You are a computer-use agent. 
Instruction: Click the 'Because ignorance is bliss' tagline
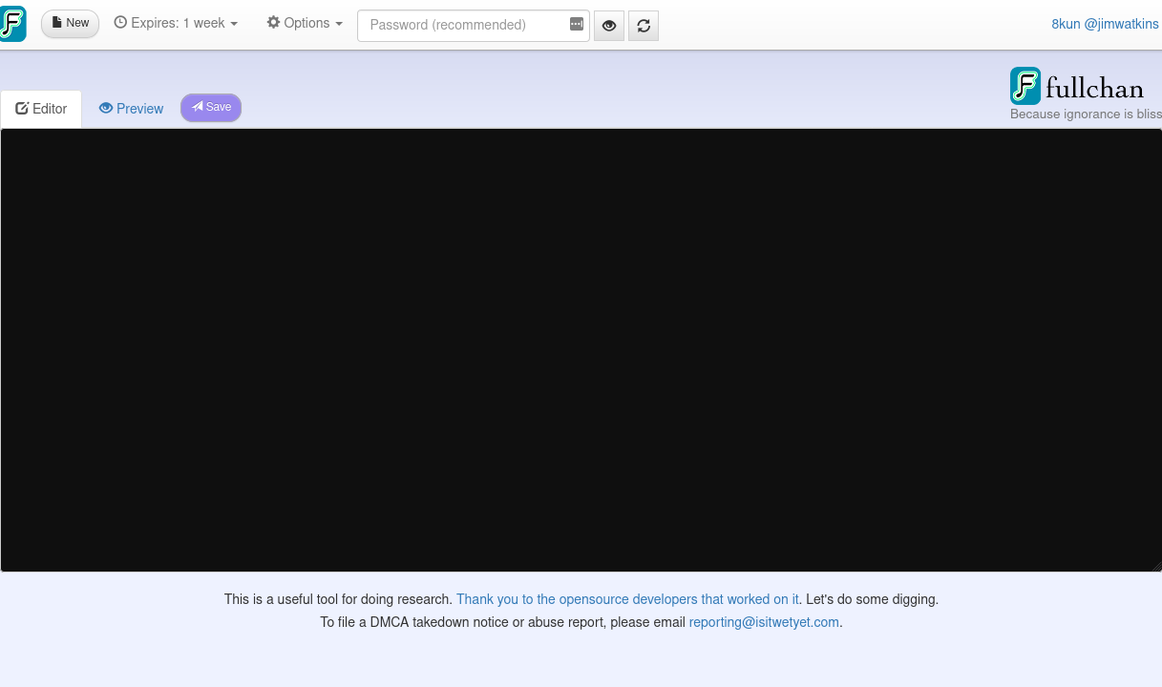[1086, 114]
